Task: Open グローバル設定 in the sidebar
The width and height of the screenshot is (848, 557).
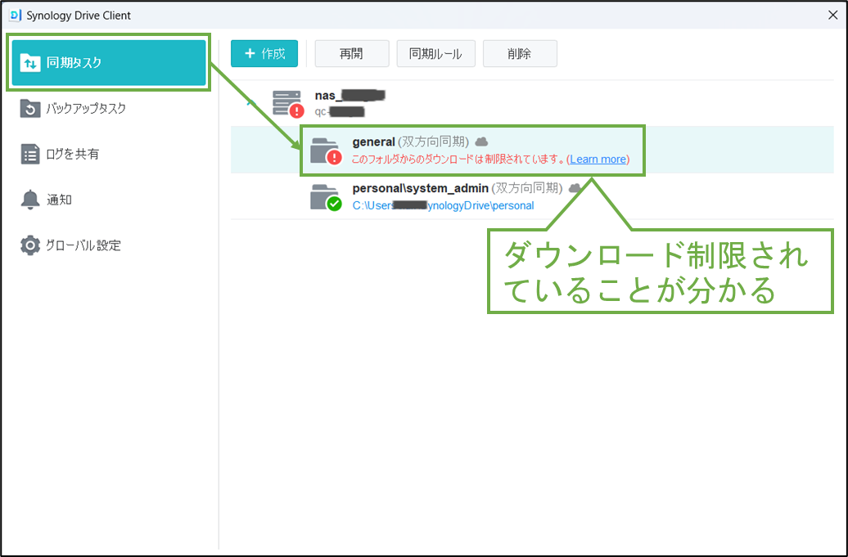Action: [x=109, y=245]
